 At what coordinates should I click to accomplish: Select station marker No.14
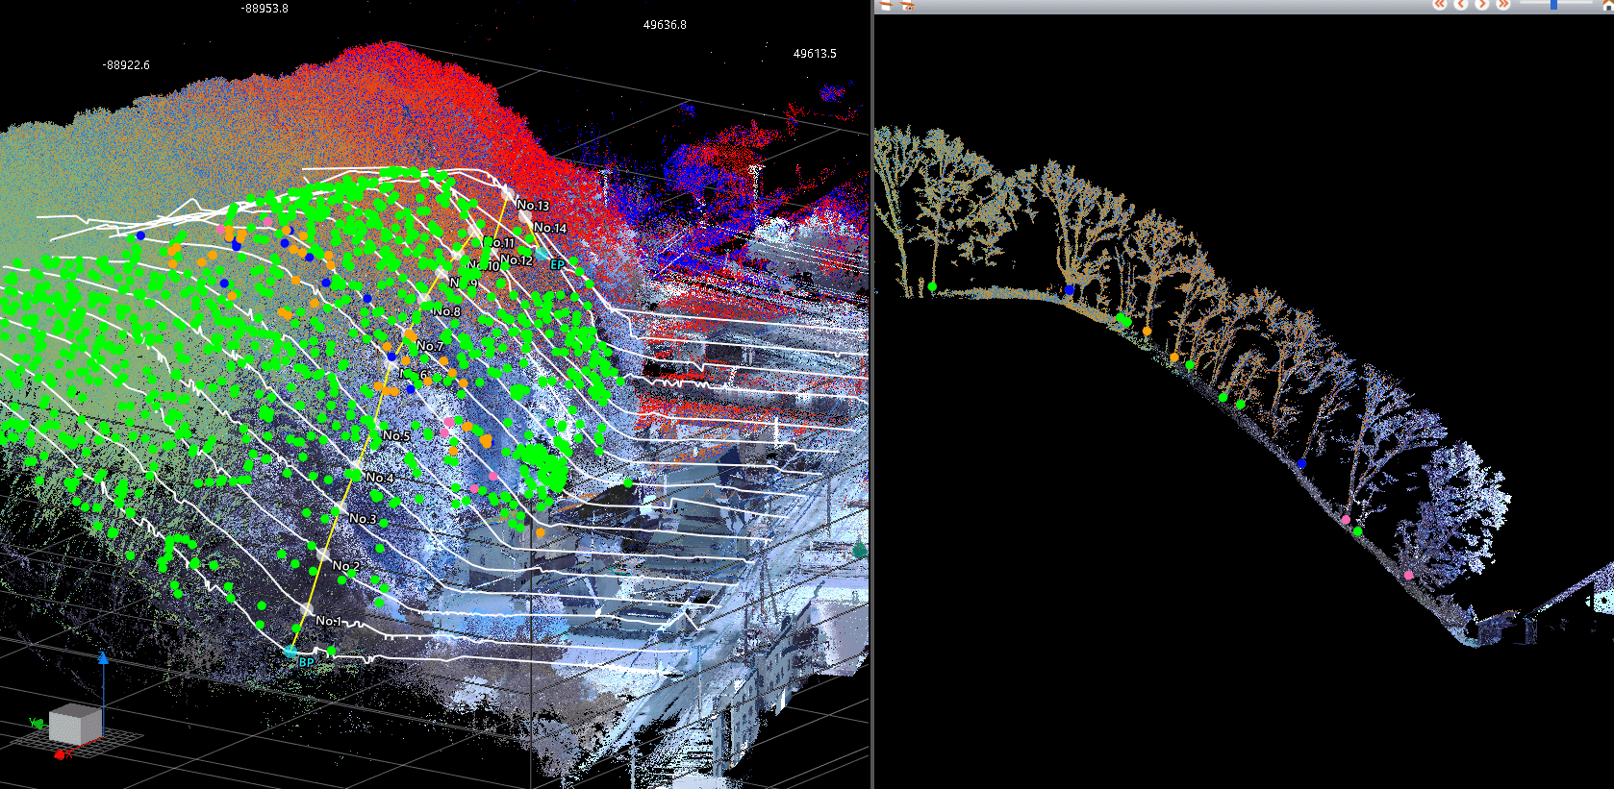coord(526,218)
